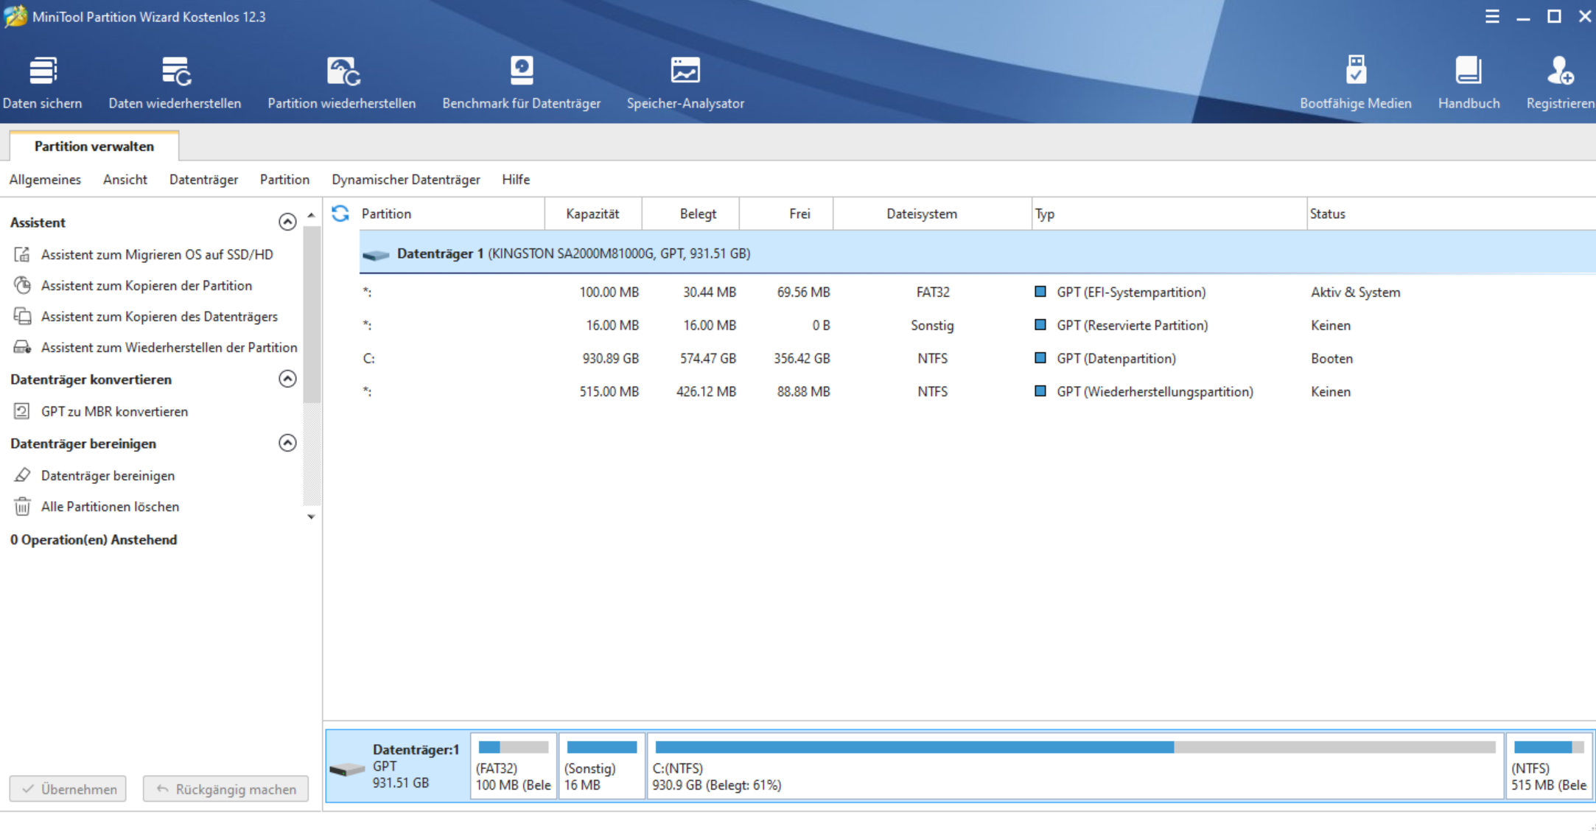Collapse Datenträger bereinigen section
Viewport: 1596px width, 831px height.
(287, 443)
